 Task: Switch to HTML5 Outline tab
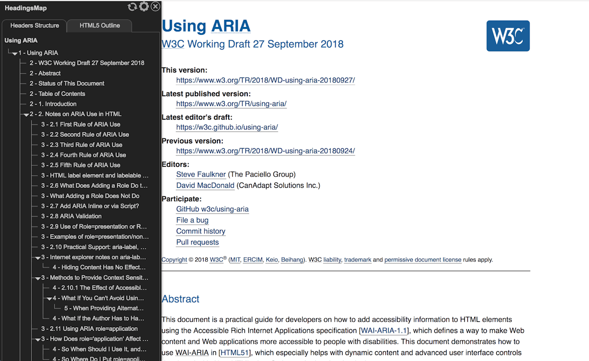tap(100, 26)
